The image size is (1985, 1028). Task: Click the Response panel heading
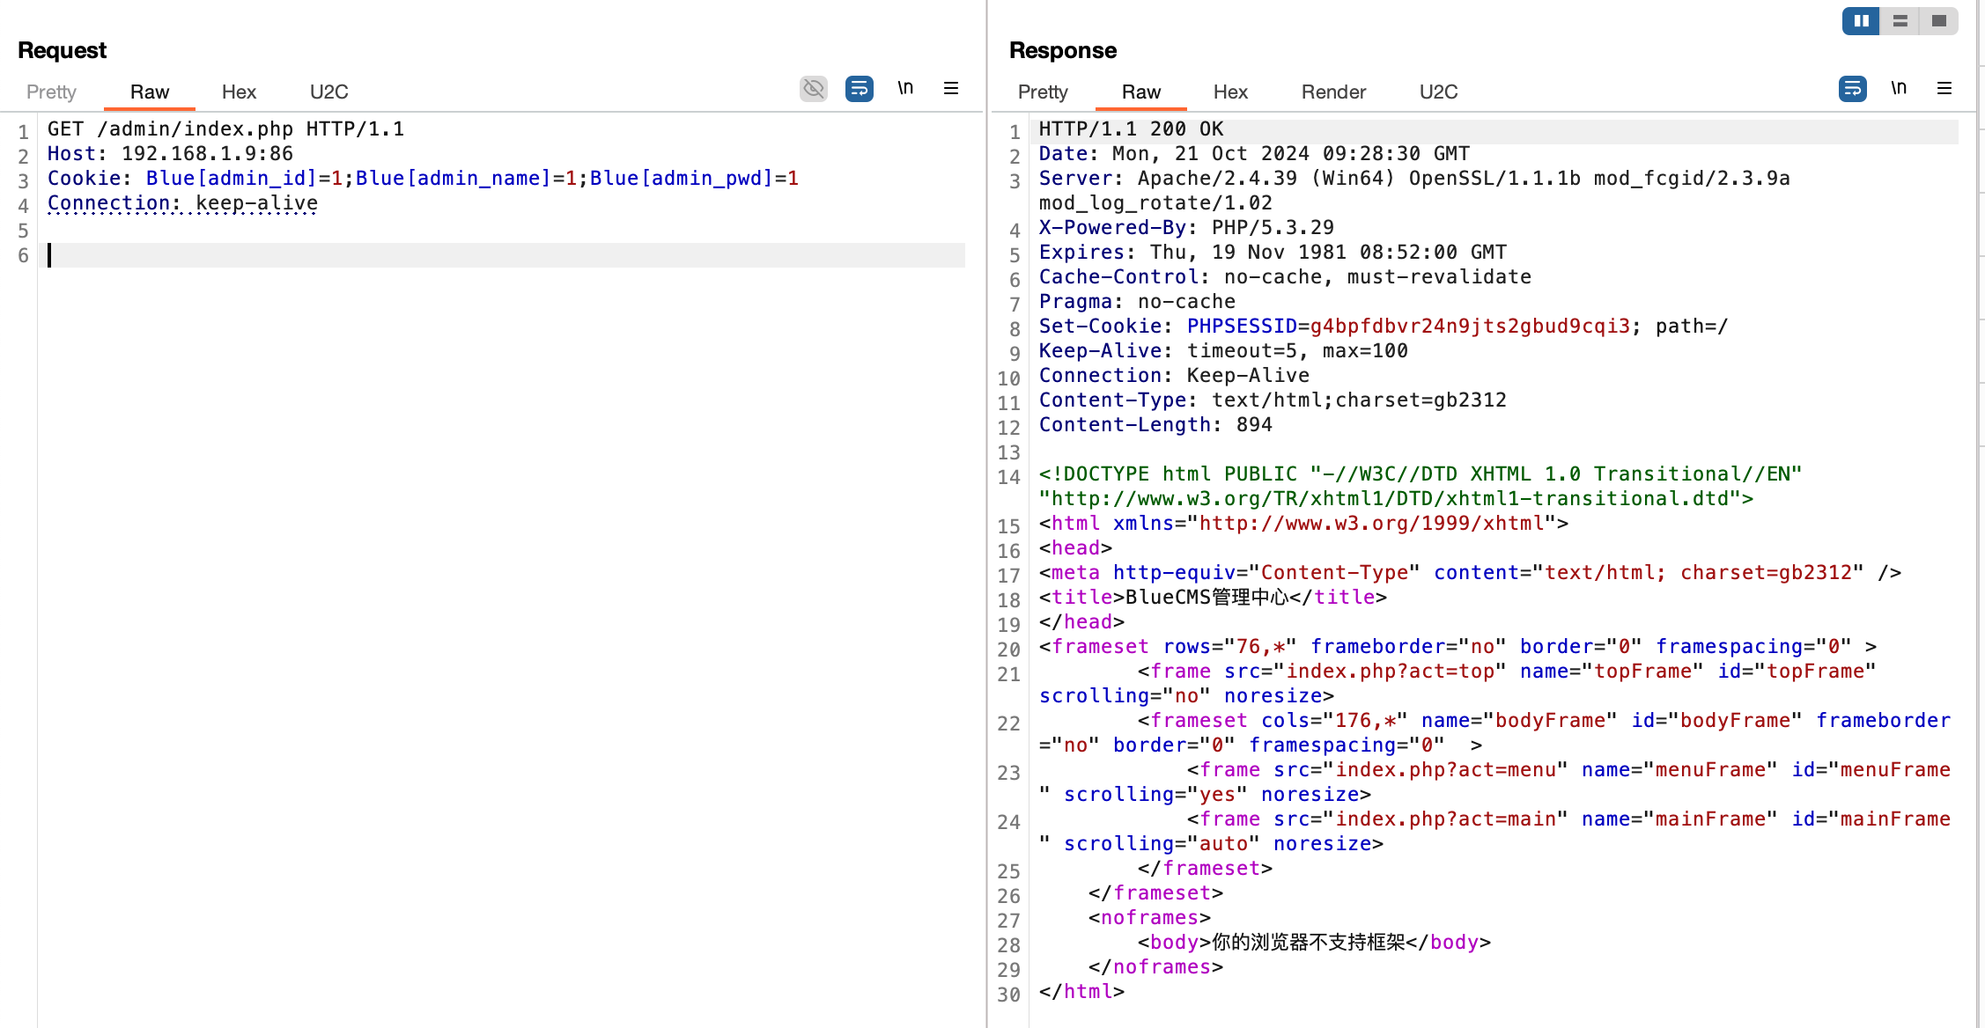tap(1063, 50)
